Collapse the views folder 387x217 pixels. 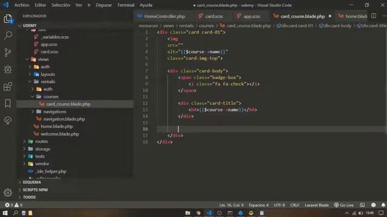27,59
